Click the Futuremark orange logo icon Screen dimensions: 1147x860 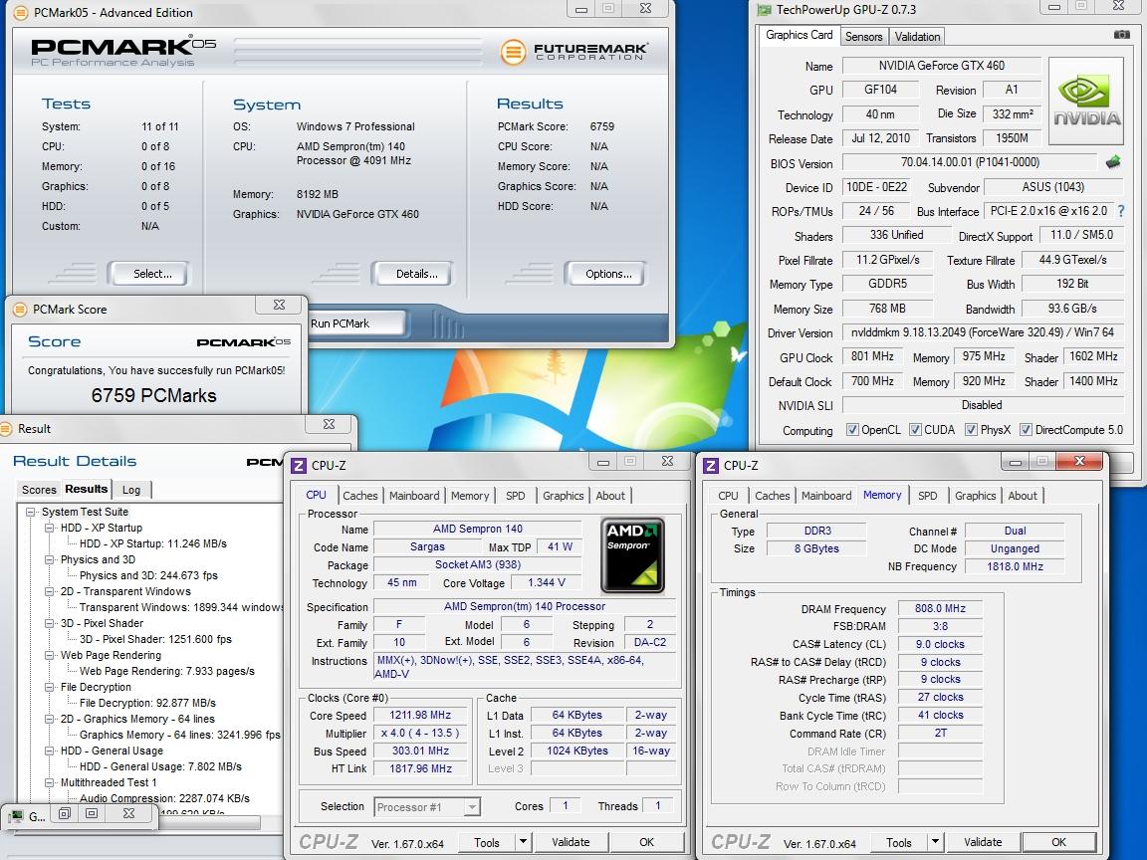(514, 52)
